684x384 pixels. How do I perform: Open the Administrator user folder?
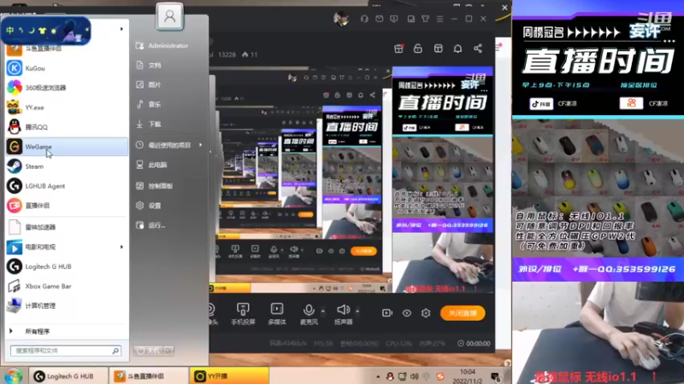point(162,45)
